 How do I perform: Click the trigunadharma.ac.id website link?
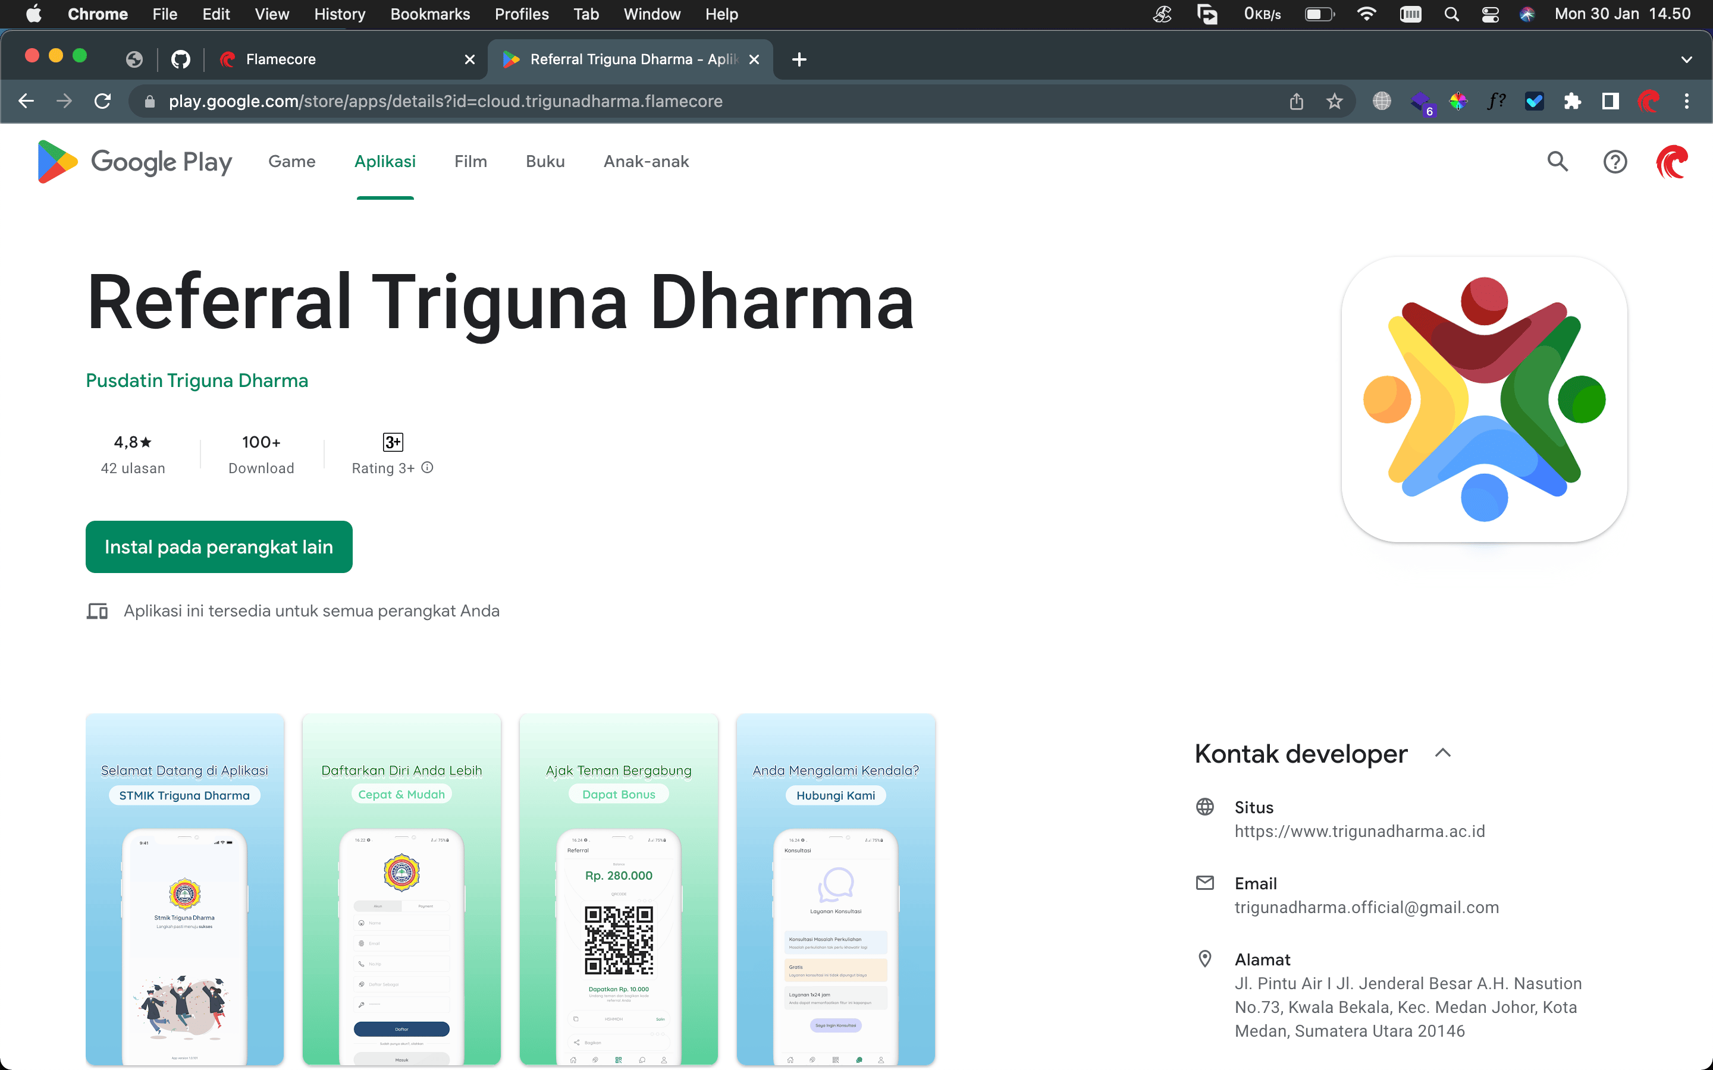[x=1359, y=832]
